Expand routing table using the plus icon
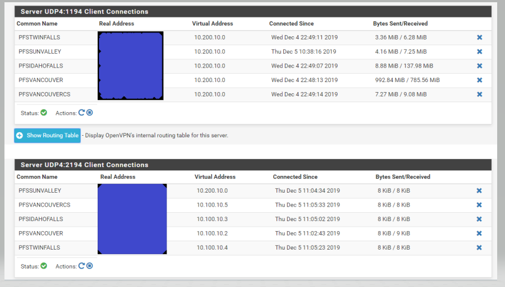The image size is (505, 287). (20, 136)
